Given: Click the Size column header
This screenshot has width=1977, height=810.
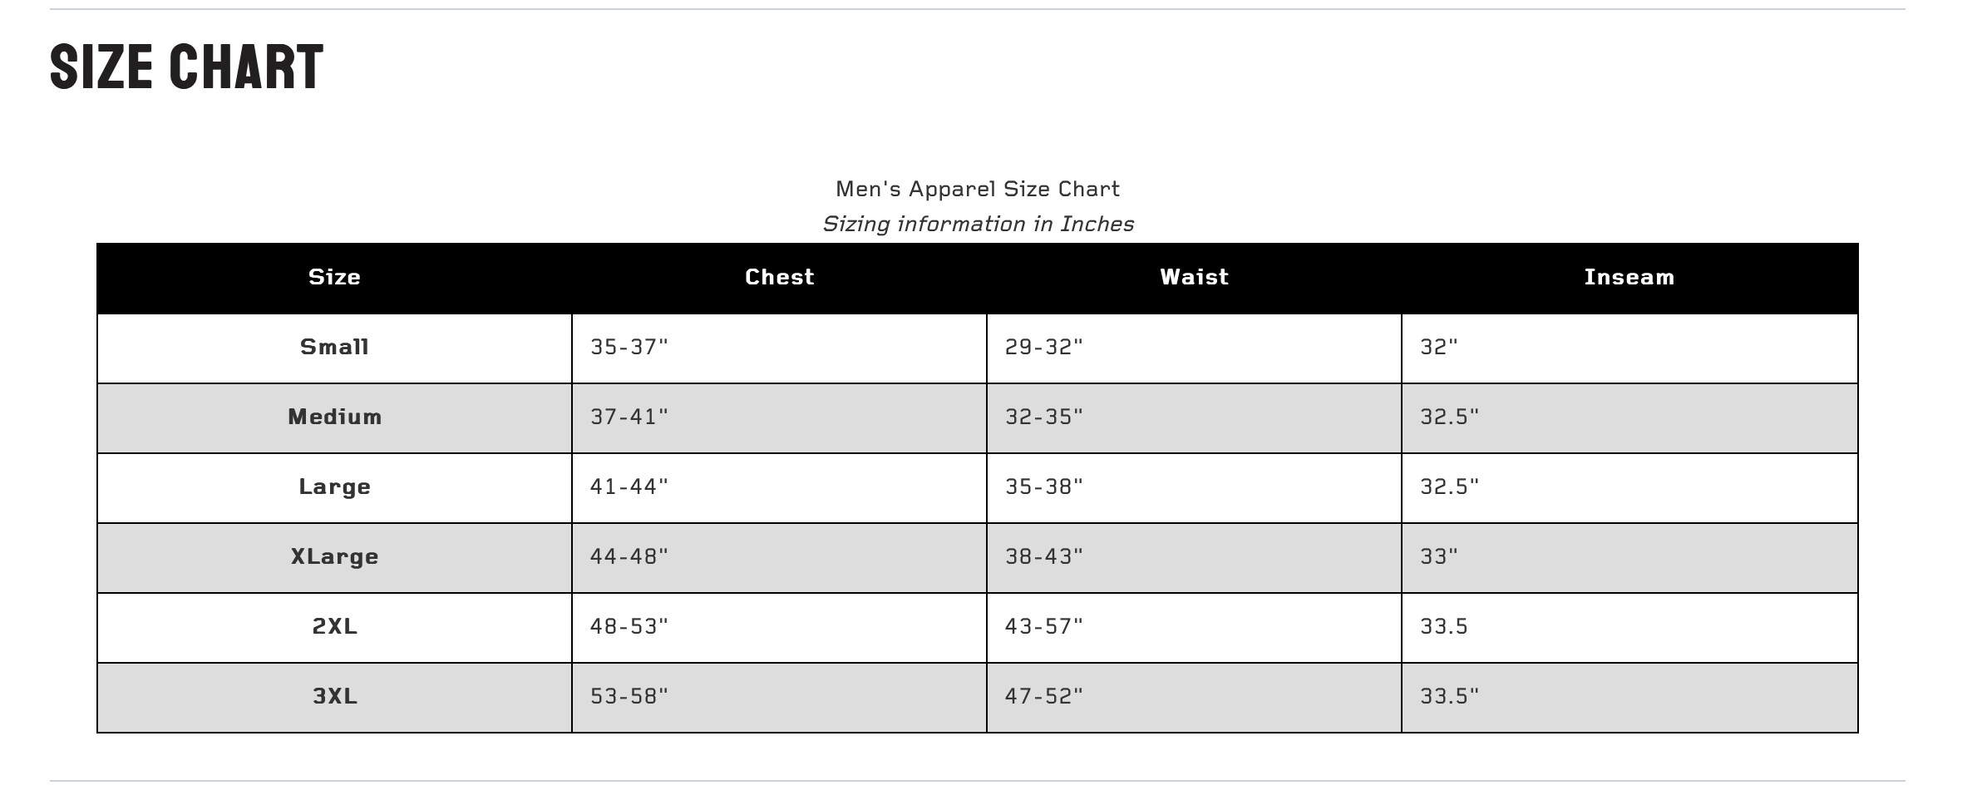Looking at the screenshot, I should [x=334, y=277].
